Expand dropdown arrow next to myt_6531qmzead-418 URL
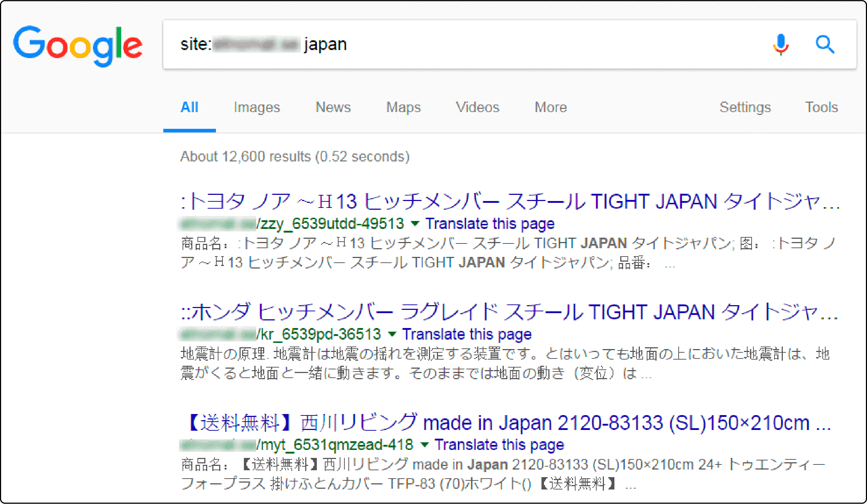The image size is (867, 504). [424, 444]
